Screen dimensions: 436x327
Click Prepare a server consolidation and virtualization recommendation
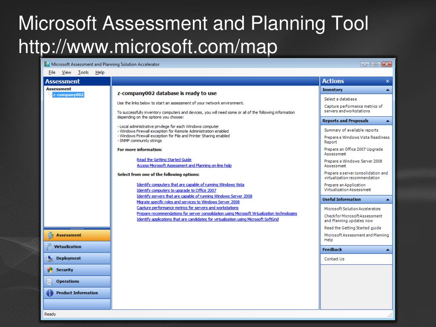[x=356, y=175]
